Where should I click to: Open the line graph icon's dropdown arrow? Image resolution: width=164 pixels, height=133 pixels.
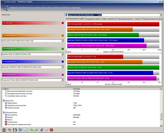[x=28, y=130]
